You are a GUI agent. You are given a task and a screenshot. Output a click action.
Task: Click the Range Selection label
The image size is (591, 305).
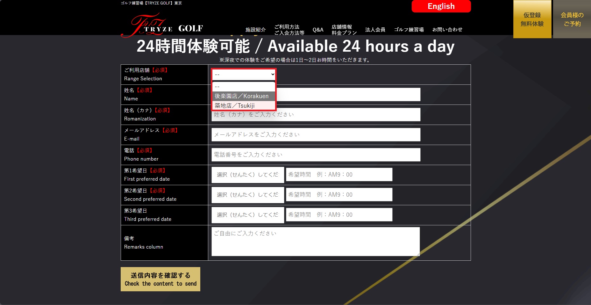click(x=143, y=79)
